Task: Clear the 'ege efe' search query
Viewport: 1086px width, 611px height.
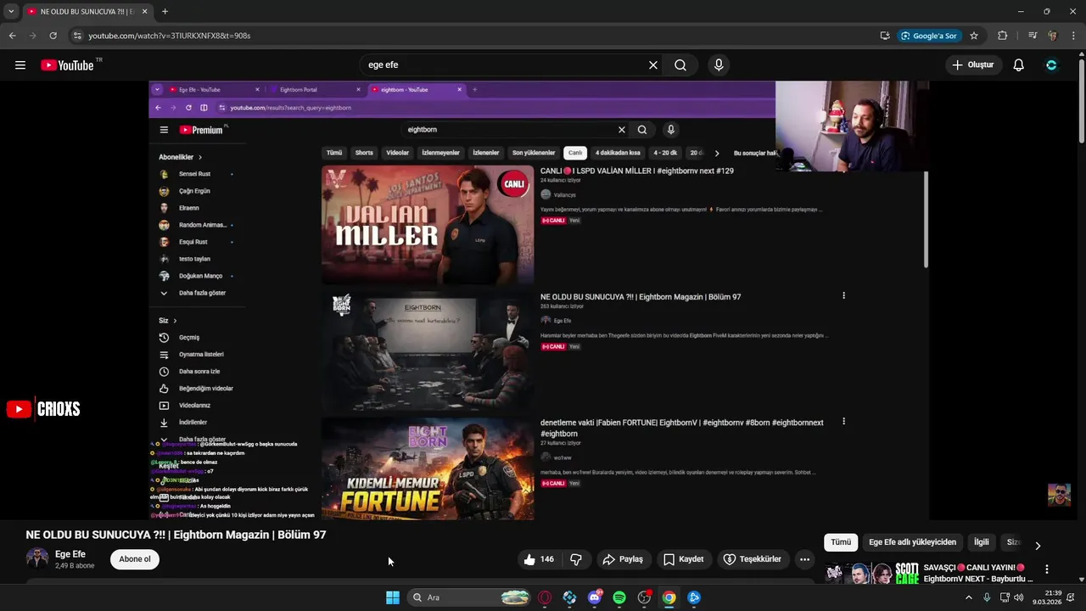Action: pos(653,65)
